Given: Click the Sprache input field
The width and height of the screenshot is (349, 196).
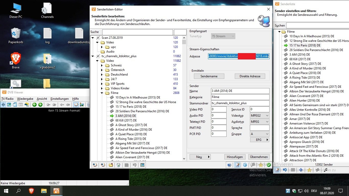Looking at the screenshot, I should pyautogui.click(x=259, y=128).
